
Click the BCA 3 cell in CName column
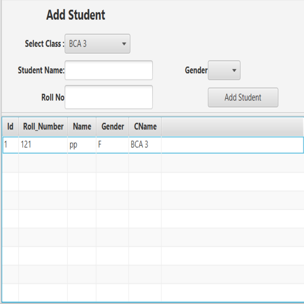[145, 145]
